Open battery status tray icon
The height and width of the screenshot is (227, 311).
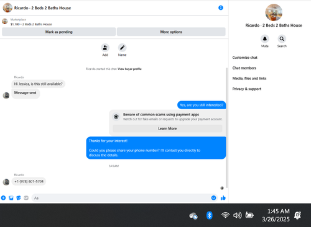pos(249,215)
